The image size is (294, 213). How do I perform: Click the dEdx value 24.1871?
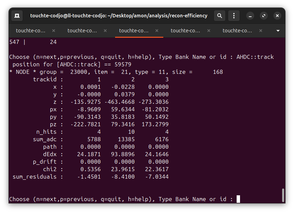click(89, 154)
